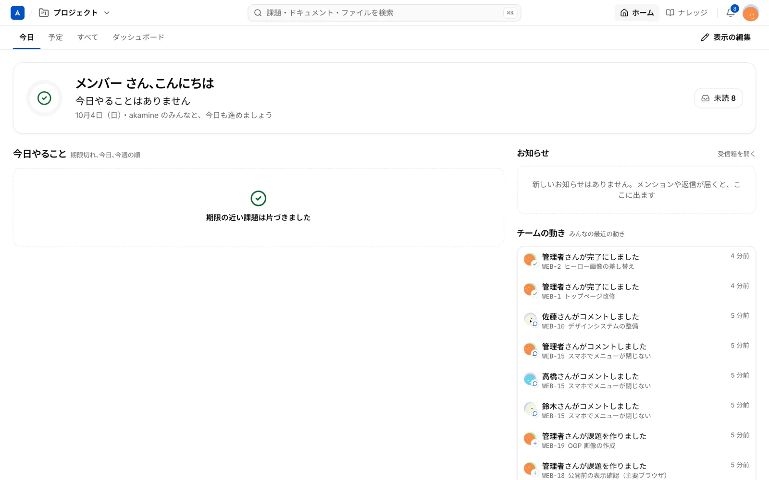Screen dimensions: 769x480
Task: Click 管理者 avatar on WEB-1 row
Action: 530,289
